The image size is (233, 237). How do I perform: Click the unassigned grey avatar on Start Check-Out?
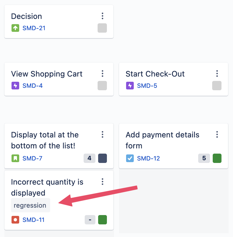(x=217, y=86)
